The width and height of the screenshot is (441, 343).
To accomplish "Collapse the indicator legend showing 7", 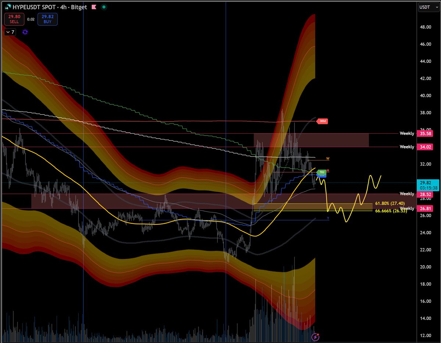I will coord(10,32).
